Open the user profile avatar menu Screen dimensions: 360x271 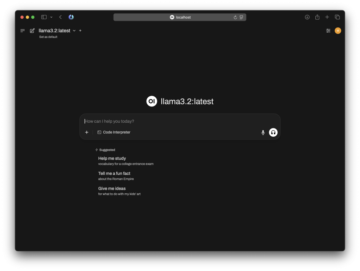click(338, 31)
